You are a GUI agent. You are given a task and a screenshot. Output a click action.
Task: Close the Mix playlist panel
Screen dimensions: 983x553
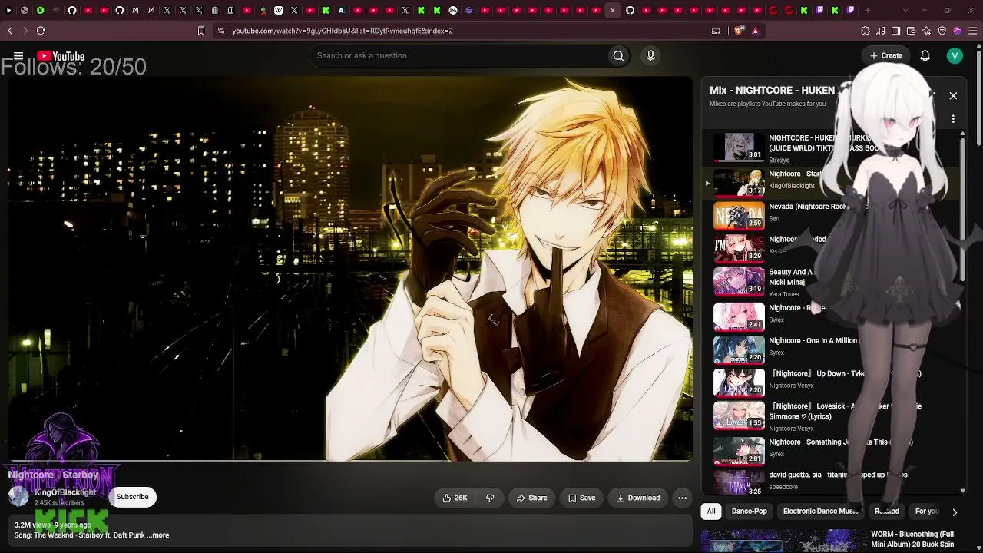pyautogui.click(x=953, y=96)
